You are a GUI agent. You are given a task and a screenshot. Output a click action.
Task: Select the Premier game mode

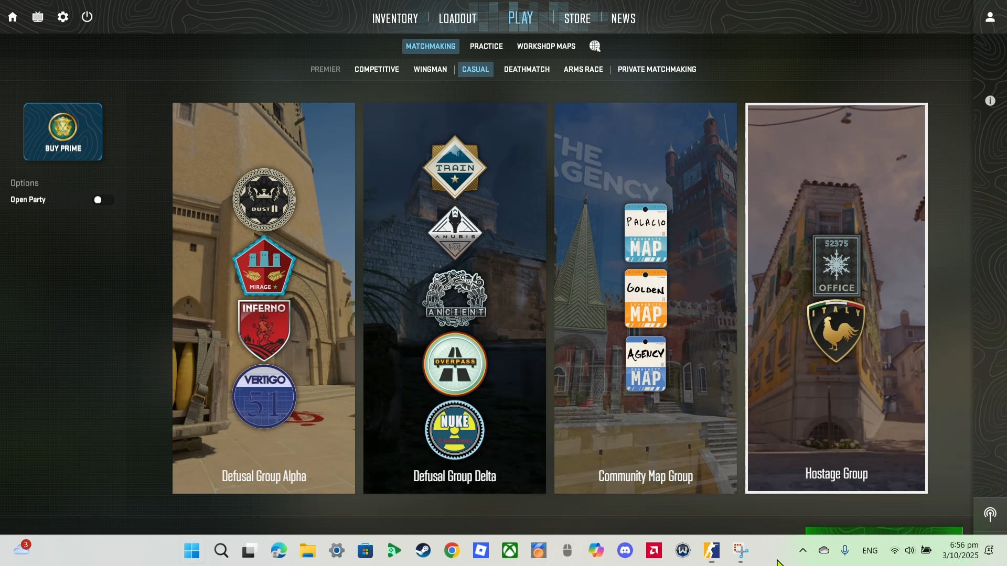tap(325, 69)
